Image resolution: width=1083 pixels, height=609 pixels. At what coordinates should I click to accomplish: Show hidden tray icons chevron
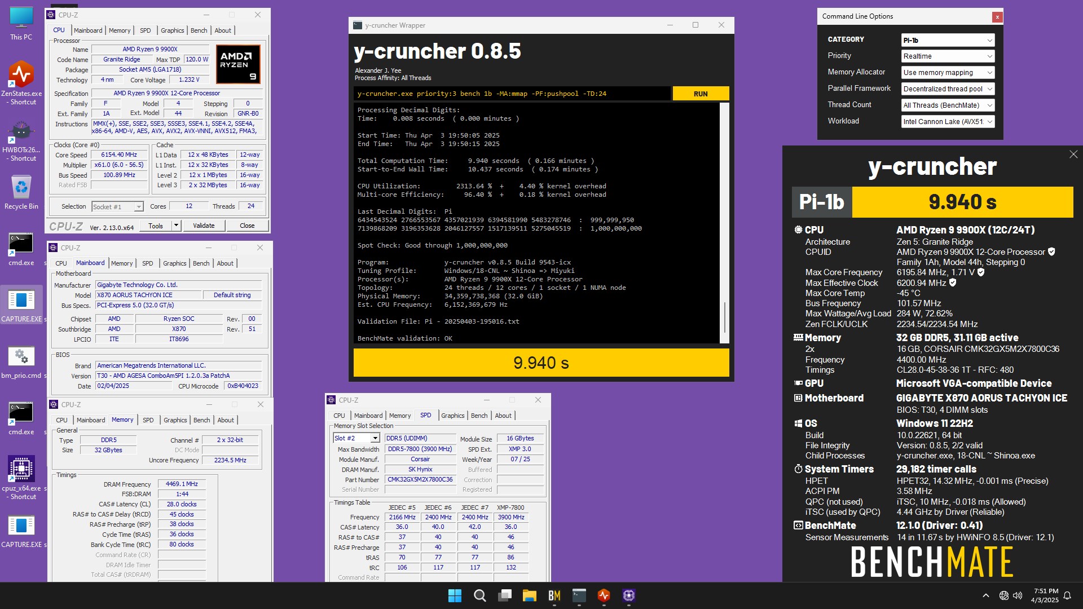pos(985,595)
